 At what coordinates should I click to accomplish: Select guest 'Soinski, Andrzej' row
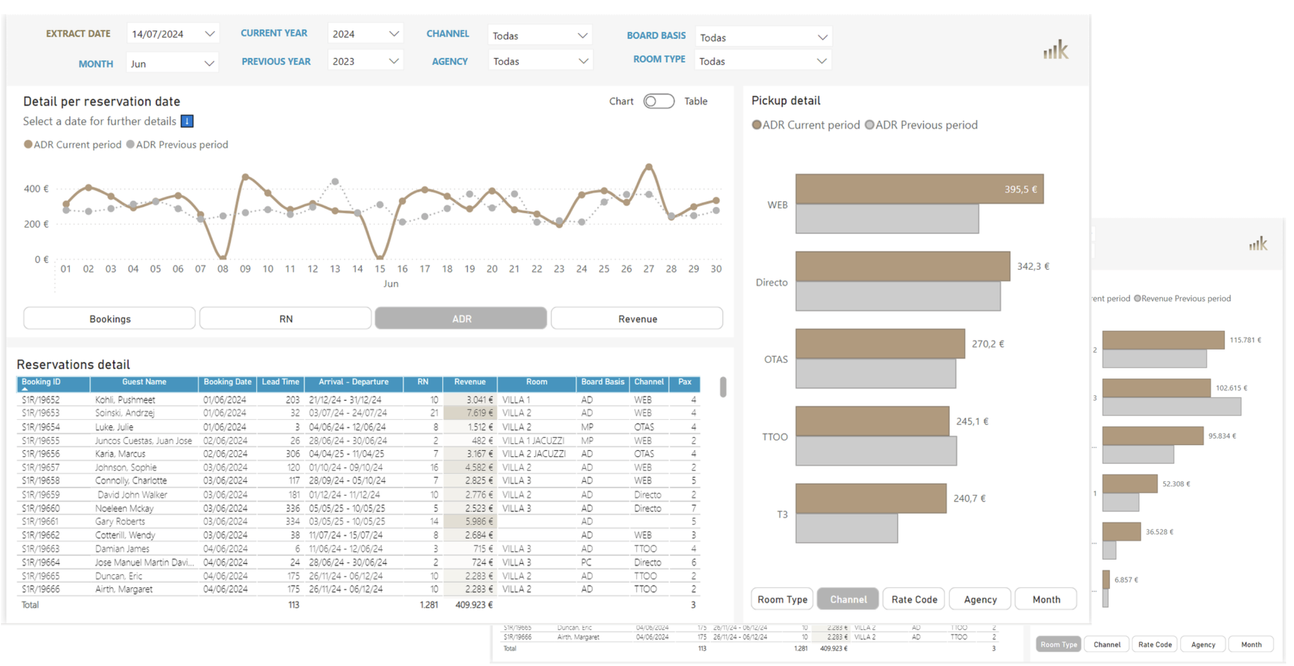click(358, 413)
